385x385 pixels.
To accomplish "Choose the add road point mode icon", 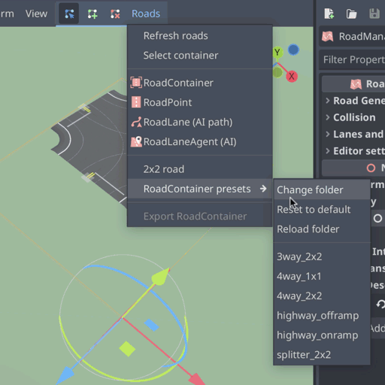I will click(92, 14).
